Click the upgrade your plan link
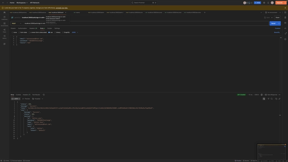Image resolution: width=288 pixels, height=162 pixels. [62, 8]
